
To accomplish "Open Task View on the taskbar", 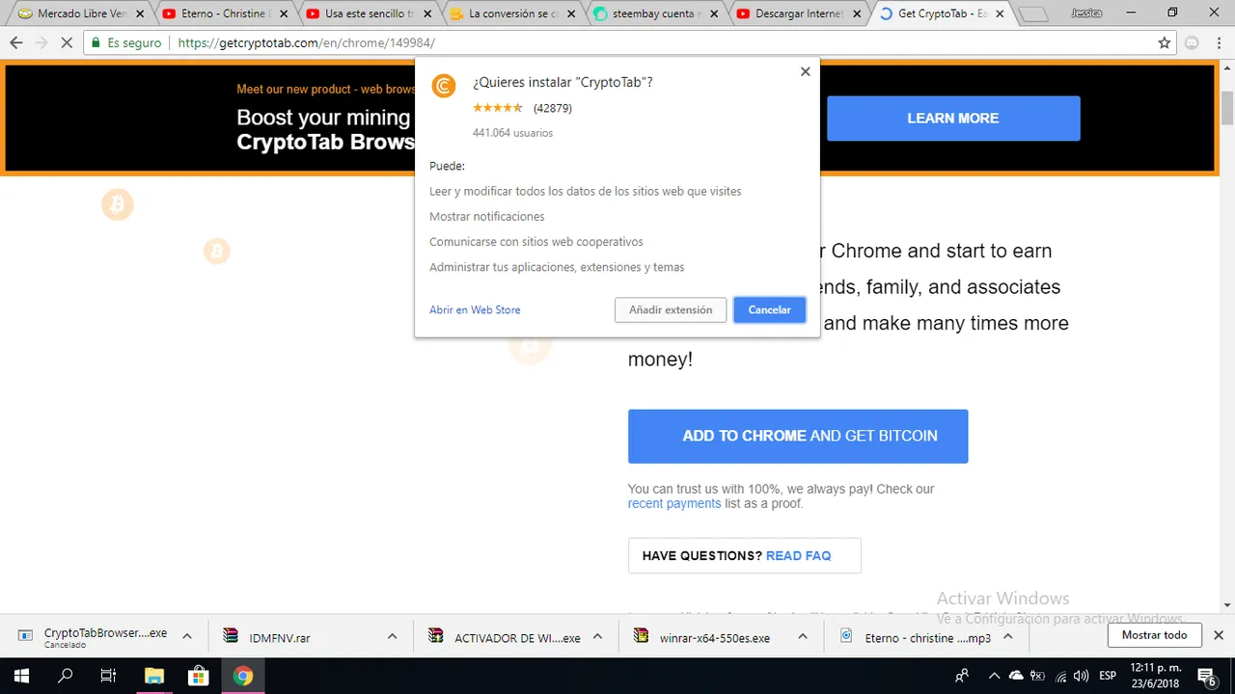I will [x=108, y=676].
